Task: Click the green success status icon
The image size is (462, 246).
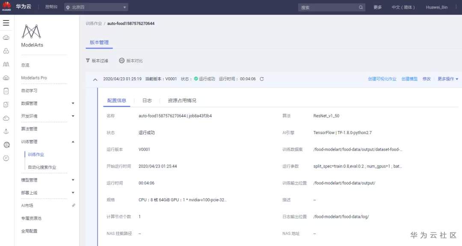Action: point(196,79)
